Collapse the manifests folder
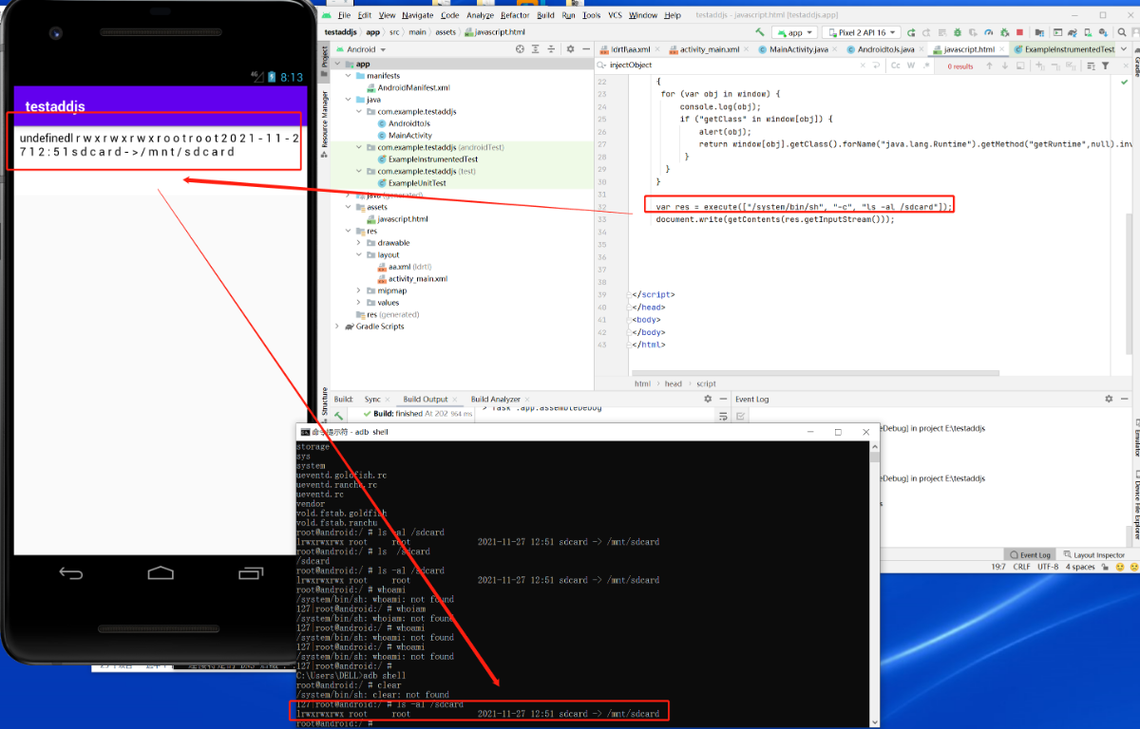 pos(349,76)
